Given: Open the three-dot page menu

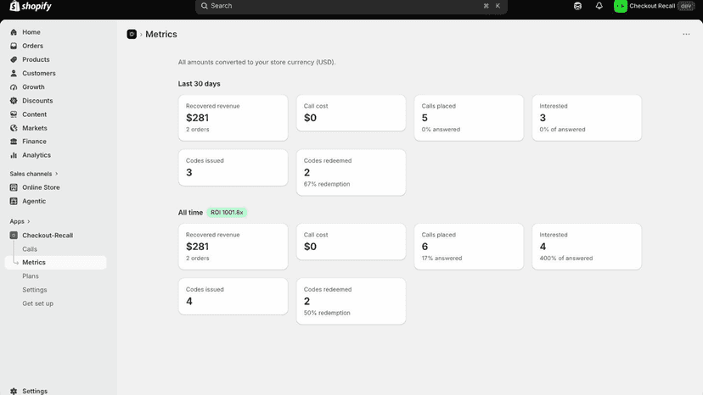Looking at the screenshot, I should point(686,34).
